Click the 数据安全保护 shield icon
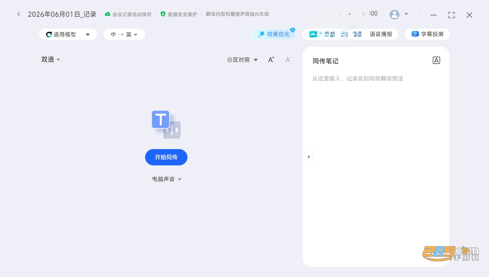The image size is (489, 277). coord(163,14)
